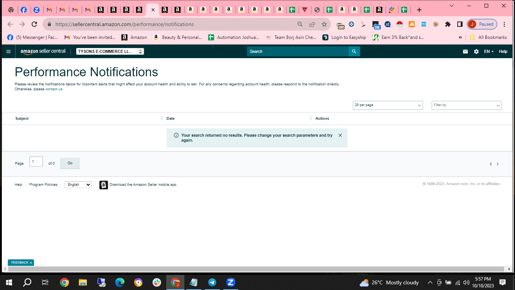Open the Amazon bookmark

pyautogui.click(x=135, y=37)
